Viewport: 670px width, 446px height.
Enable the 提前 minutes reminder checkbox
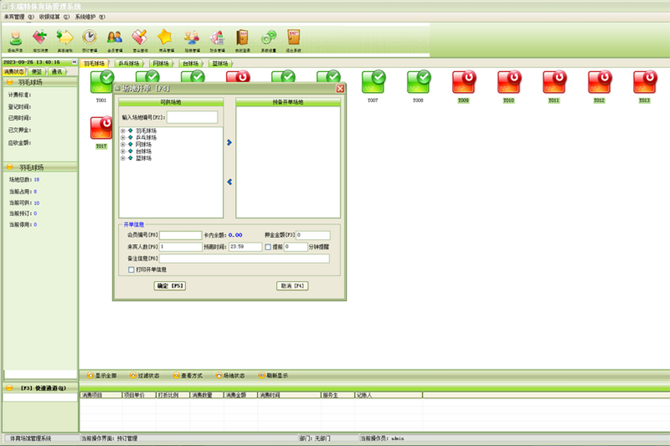pos(268,246)
